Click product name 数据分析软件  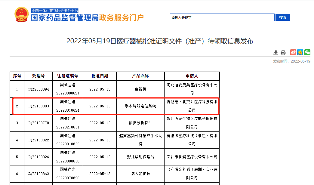[x=140, y=123]
